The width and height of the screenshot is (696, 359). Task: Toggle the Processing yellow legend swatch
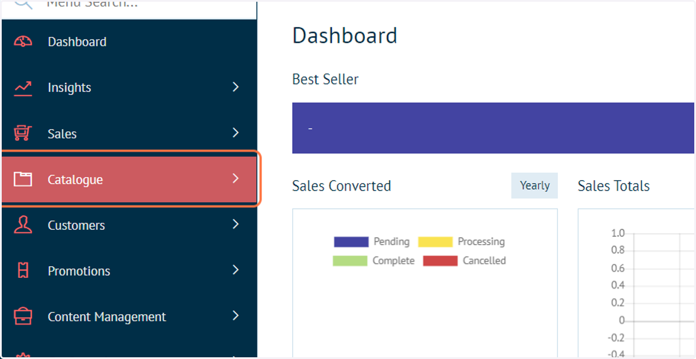click(x=435, y=242)
